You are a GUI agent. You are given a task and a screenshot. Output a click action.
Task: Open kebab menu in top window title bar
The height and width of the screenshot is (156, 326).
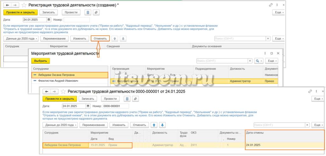tap(277, 5)
